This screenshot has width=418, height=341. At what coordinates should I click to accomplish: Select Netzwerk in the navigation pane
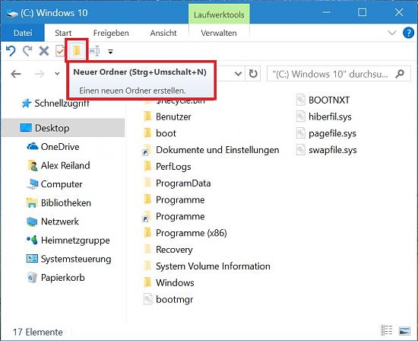point(60,221)
